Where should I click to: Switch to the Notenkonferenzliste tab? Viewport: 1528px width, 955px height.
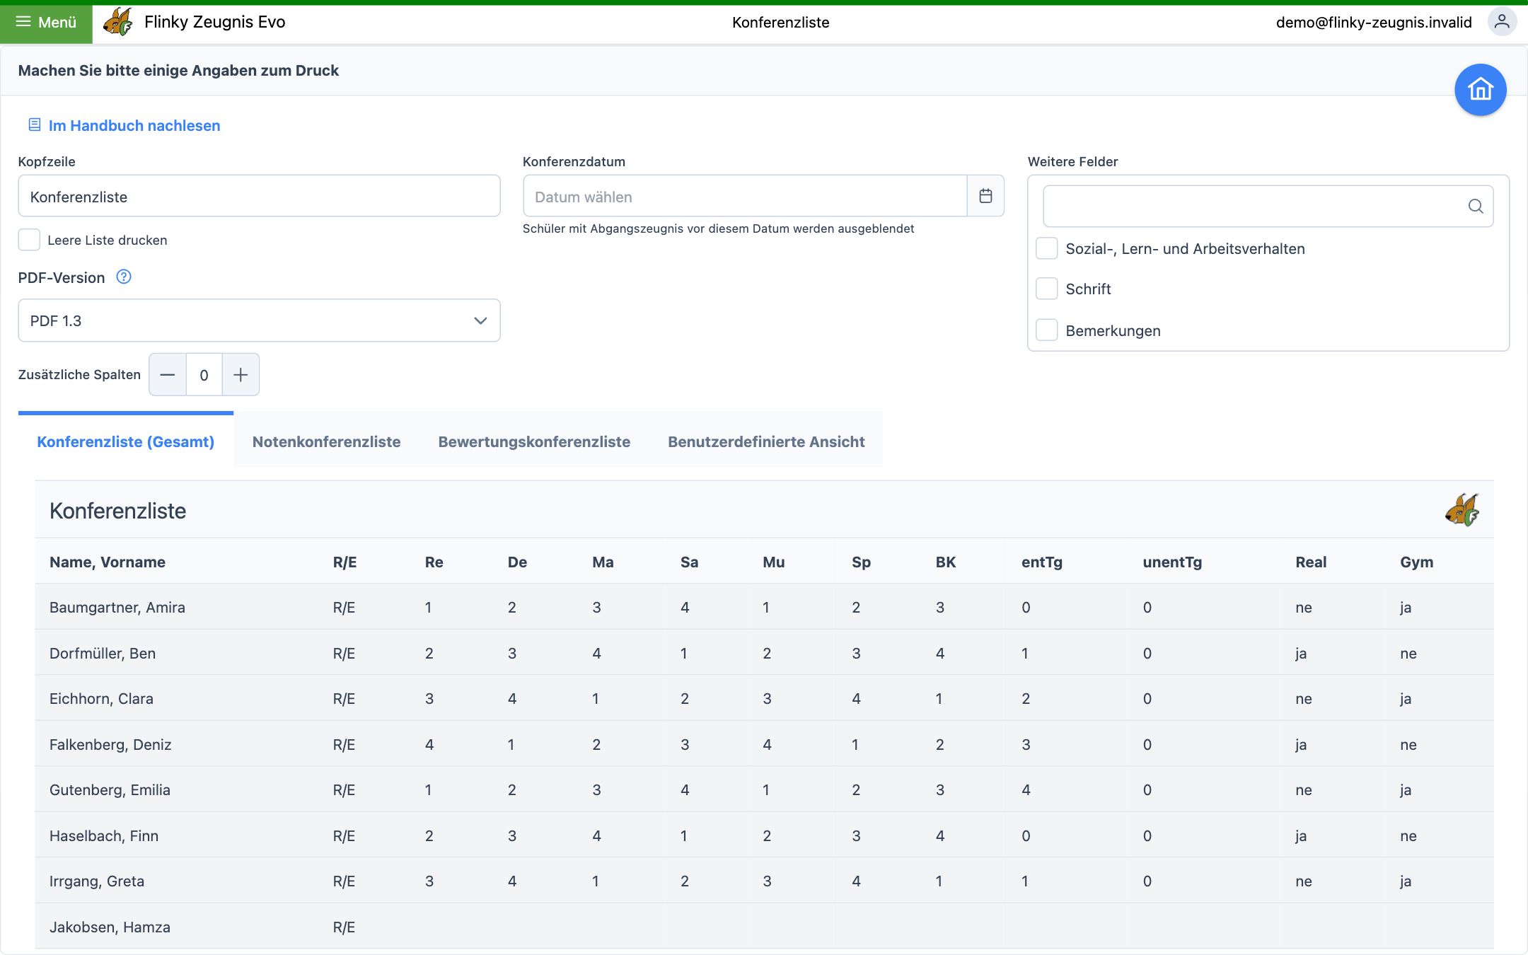(x=326, y=441)
